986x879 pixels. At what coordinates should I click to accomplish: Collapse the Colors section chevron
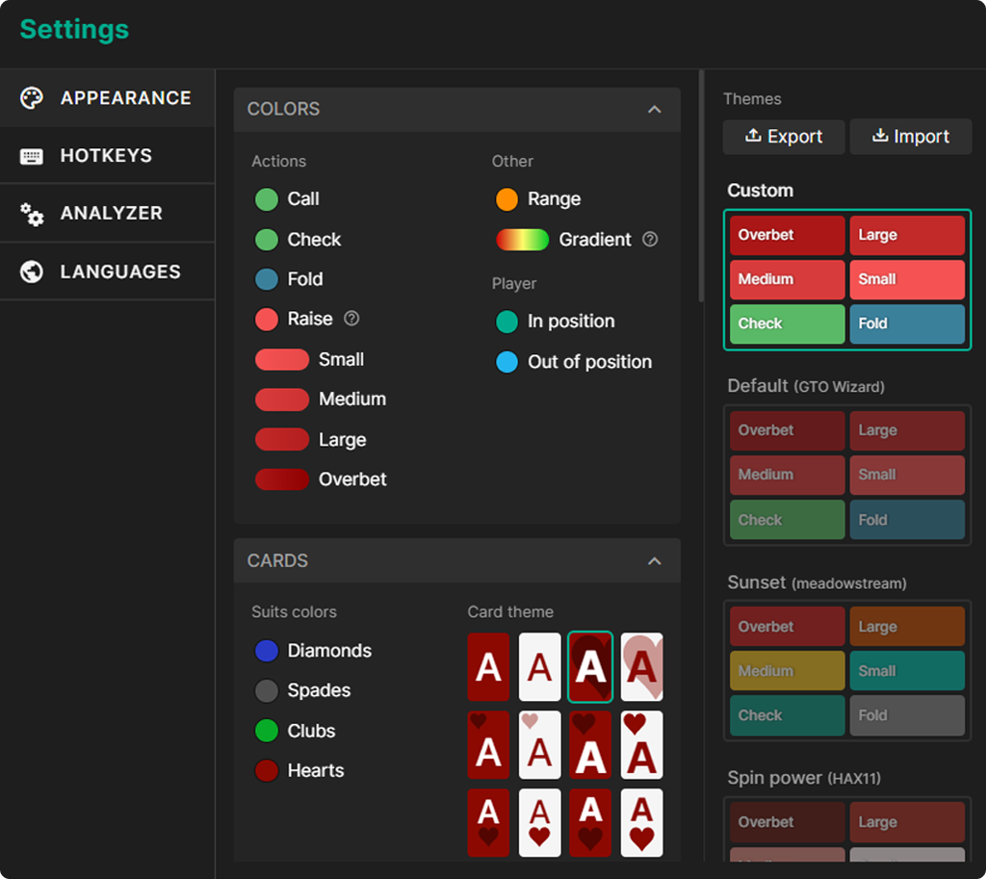(x=655, y=110)
